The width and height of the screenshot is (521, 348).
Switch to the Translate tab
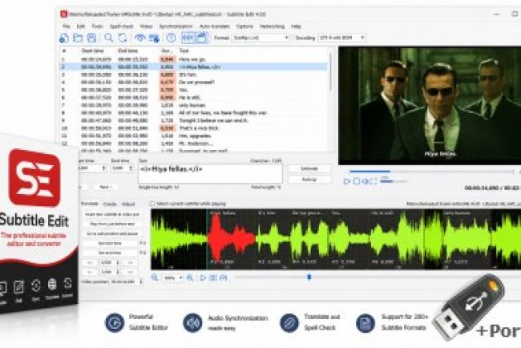90,204
